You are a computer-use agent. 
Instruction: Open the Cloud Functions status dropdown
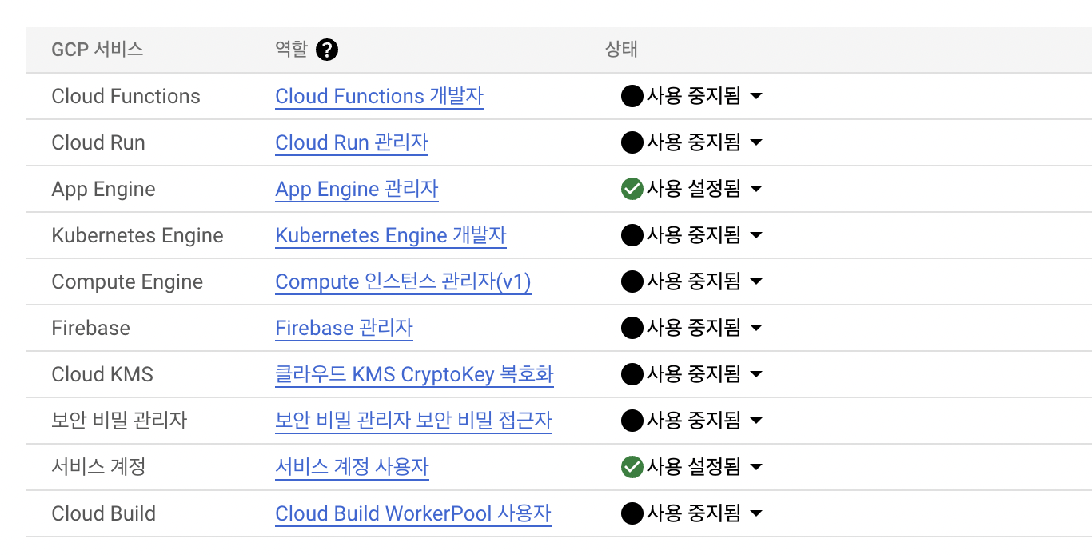tap(756, 97)
